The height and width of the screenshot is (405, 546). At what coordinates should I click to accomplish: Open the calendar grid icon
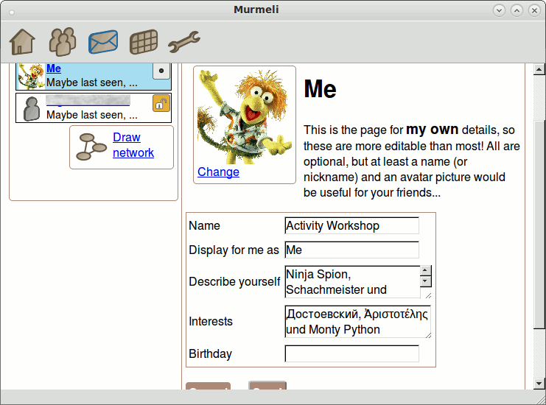pyautogui.click(x=144, y=42)
